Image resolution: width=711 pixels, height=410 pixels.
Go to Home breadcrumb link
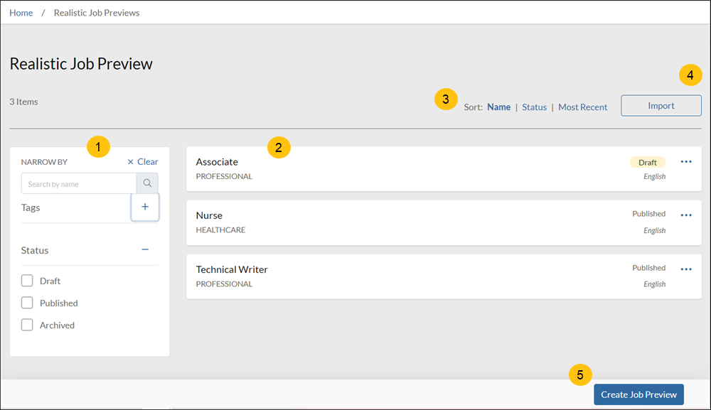coord(21,13)
